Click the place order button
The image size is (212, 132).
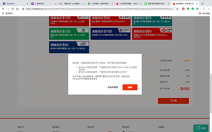tap(173, 101)
